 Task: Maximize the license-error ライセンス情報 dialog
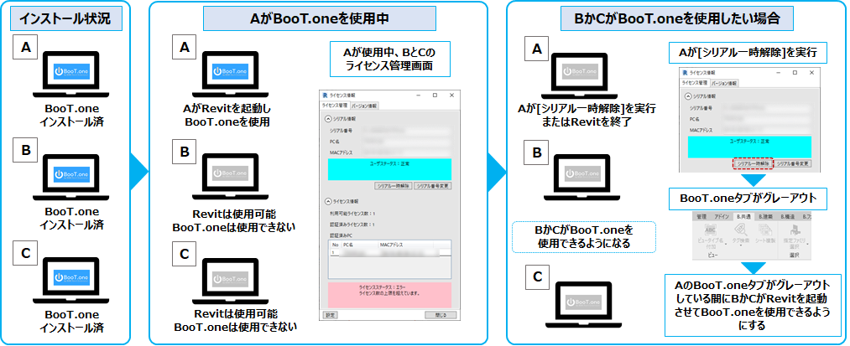point(435,96)
